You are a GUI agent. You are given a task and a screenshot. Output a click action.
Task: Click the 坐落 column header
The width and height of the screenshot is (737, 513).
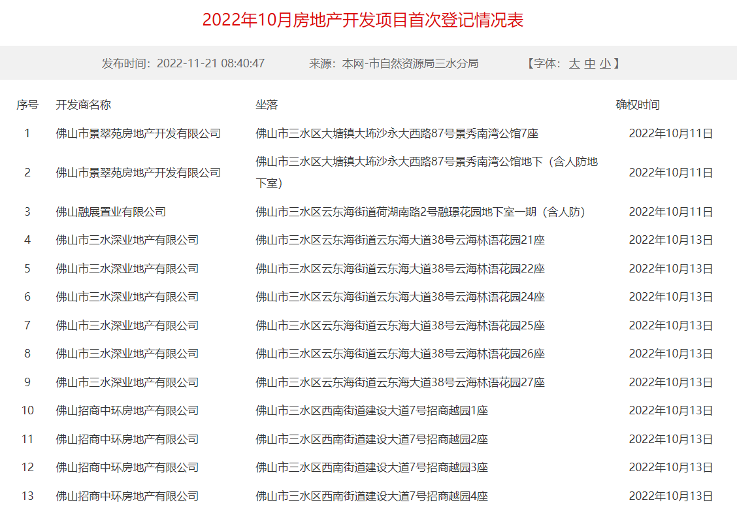267,105
